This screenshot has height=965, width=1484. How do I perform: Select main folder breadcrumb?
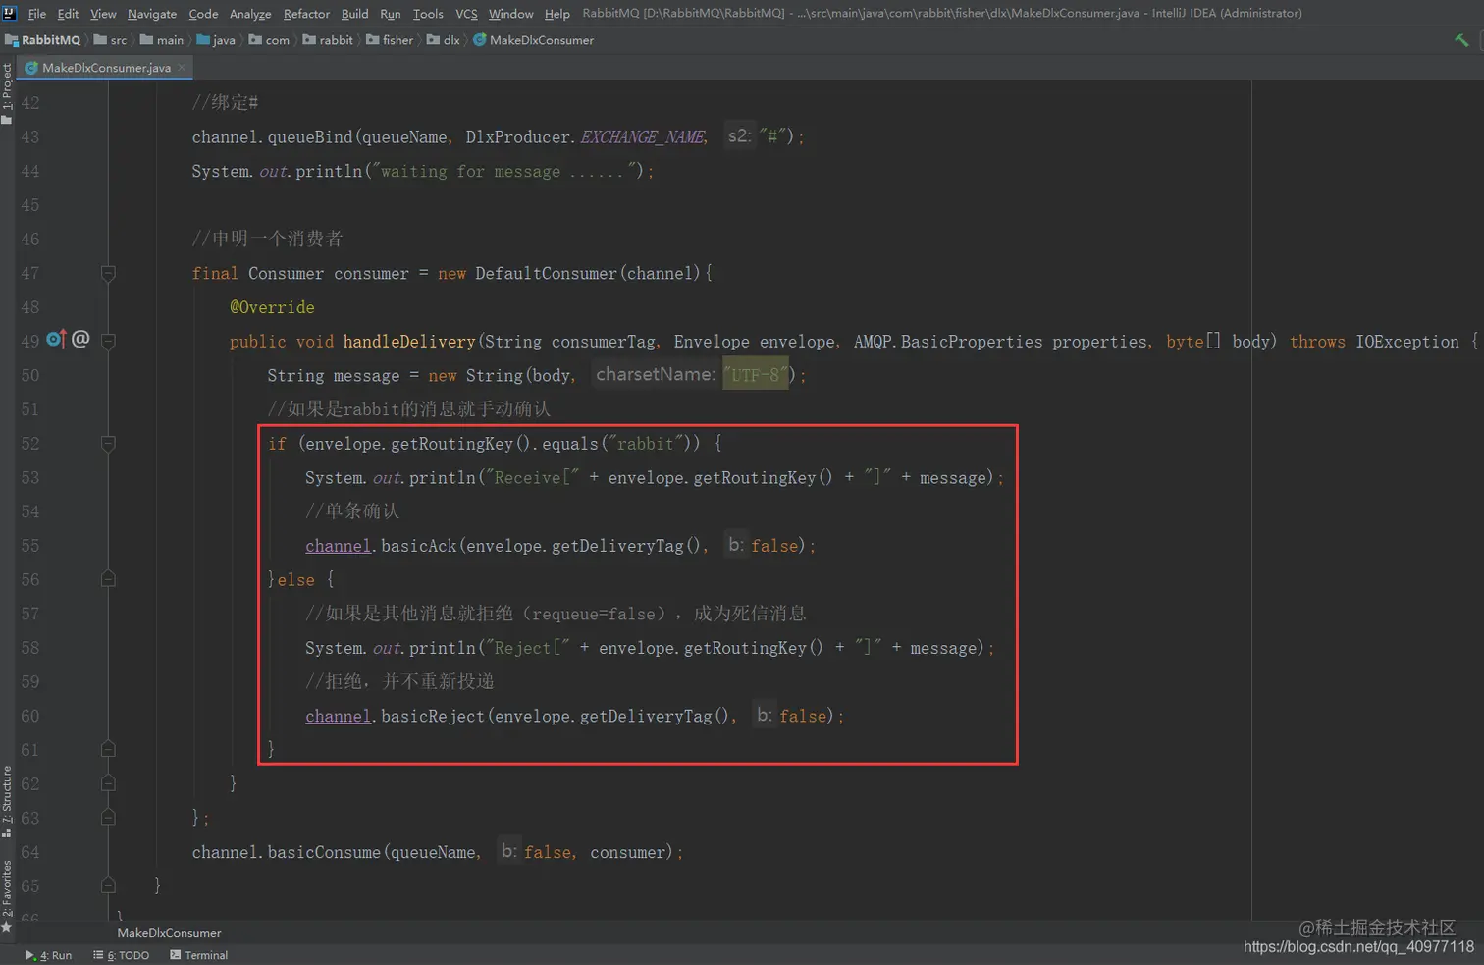coord(162,40)
